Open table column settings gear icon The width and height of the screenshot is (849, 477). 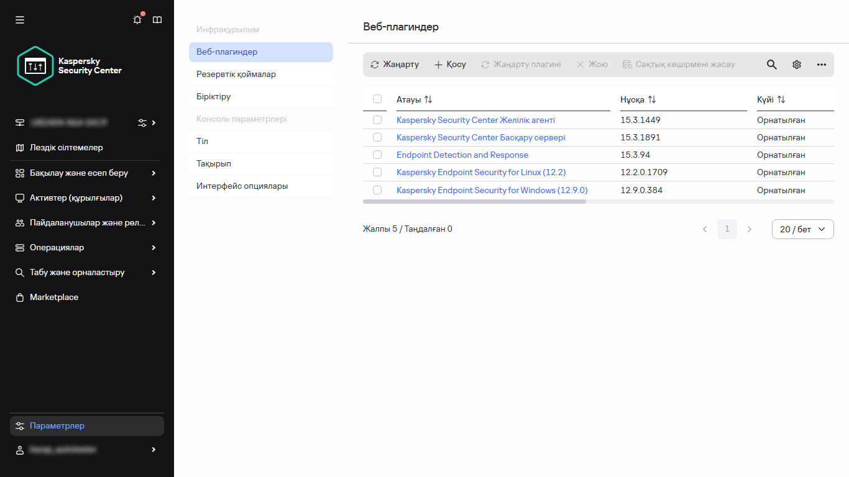(797, 65)
